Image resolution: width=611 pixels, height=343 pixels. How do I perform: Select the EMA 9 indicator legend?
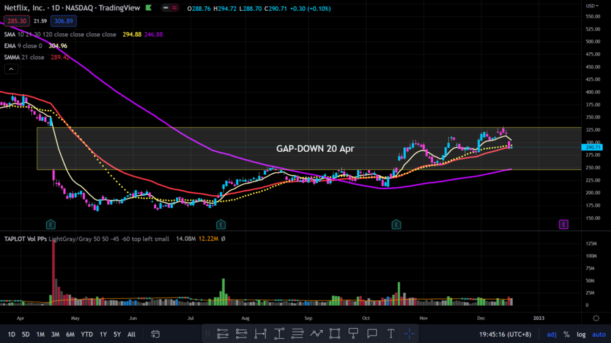23,46
